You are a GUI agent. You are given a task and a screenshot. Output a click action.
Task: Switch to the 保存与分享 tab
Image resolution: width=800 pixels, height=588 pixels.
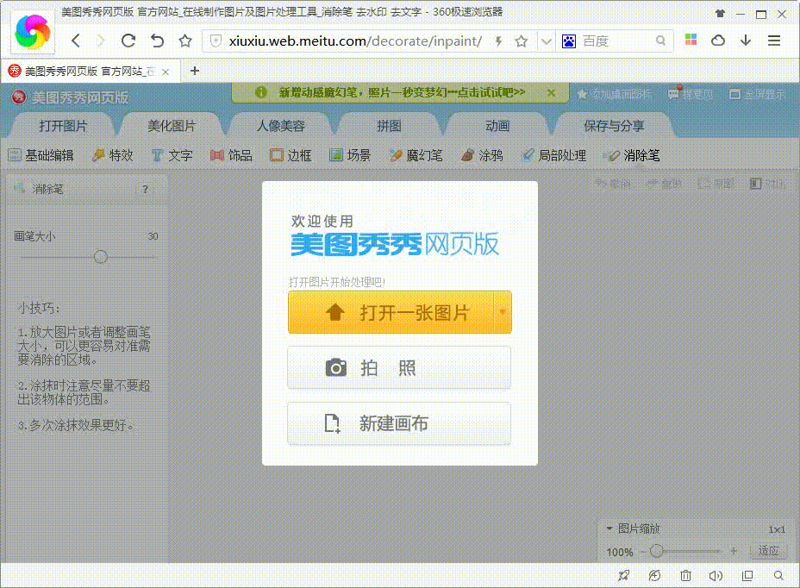pos(614,126)
